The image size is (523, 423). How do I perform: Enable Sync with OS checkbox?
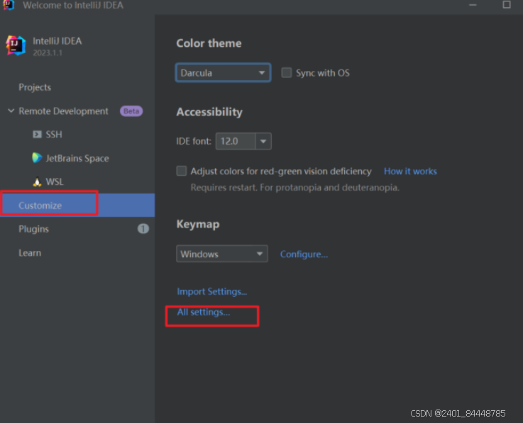(x=287, y=72)
